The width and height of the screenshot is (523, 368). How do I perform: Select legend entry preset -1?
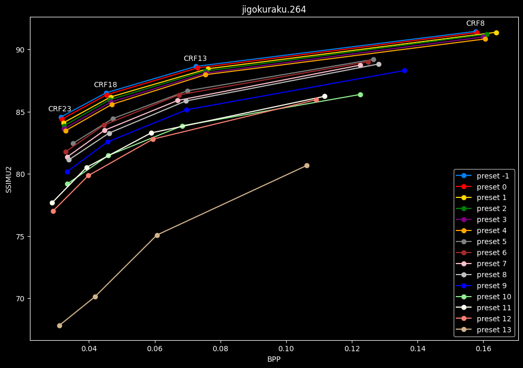(x=483, y=176)
